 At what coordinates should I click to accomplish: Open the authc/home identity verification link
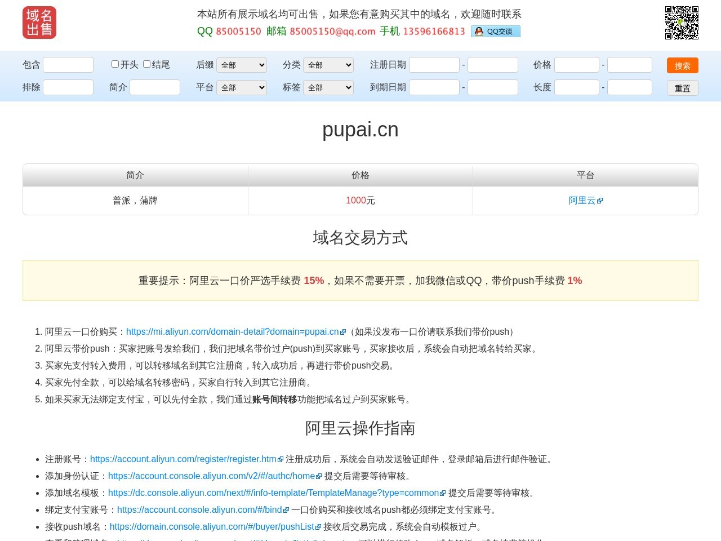tap(211, 476)
